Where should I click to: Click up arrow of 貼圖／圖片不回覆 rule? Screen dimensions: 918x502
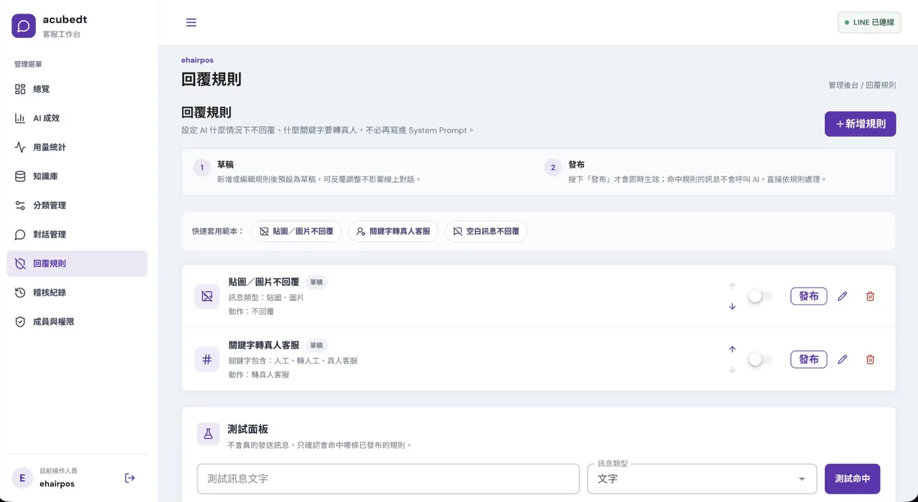pos(732,286)
